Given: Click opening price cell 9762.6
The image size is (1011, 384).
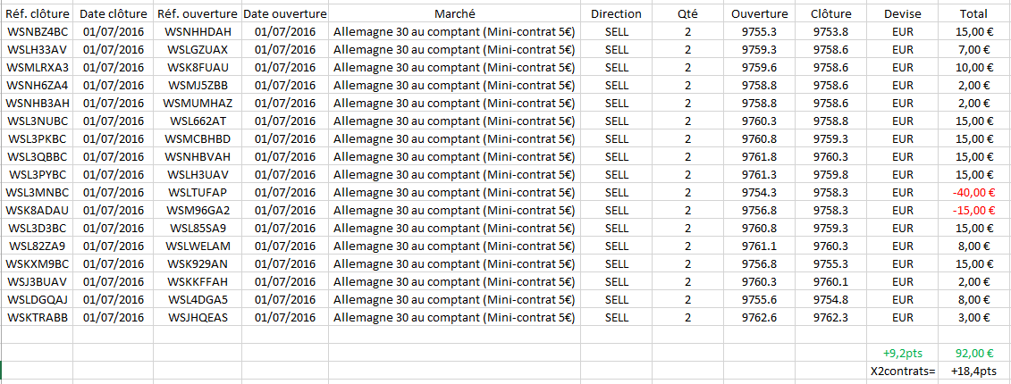Looking at the screenshot, I should (x=759, y=317).
